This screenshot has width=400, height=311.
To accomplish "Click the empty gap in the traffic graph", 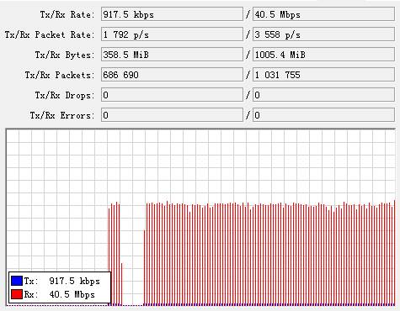I will [x=133, y=252].
